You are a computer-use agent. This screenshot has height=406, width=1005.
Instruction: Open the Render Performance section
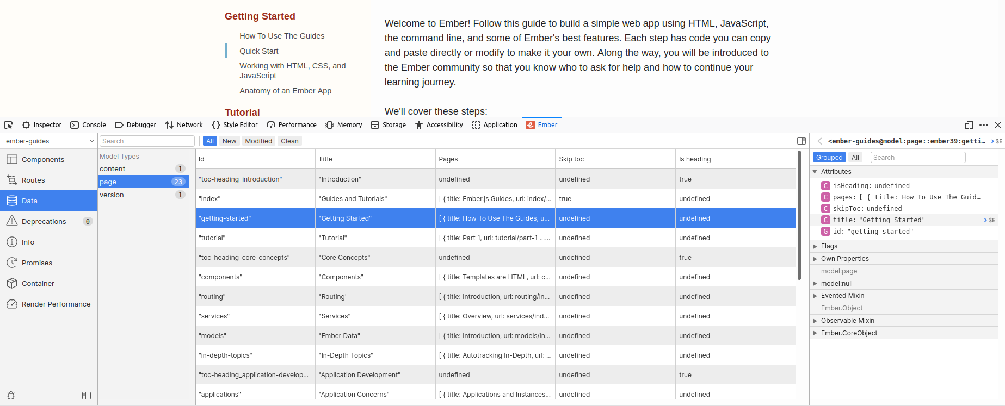click(48, 304)
